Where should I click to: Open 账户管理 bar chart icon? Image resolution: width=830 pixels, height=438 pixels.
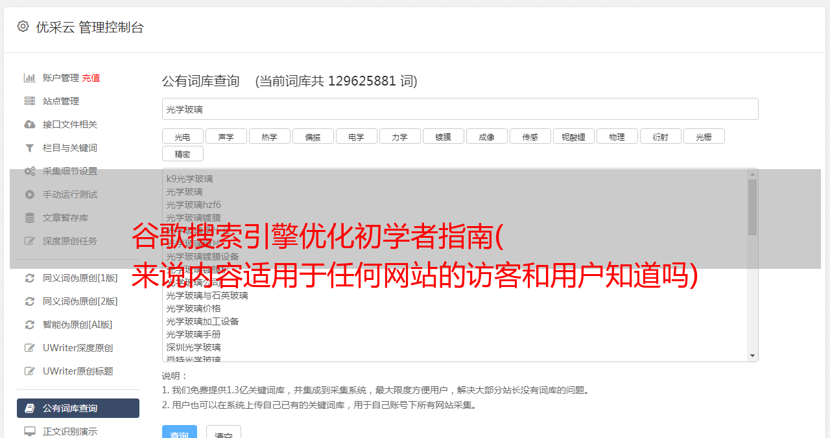pos(30,78)
